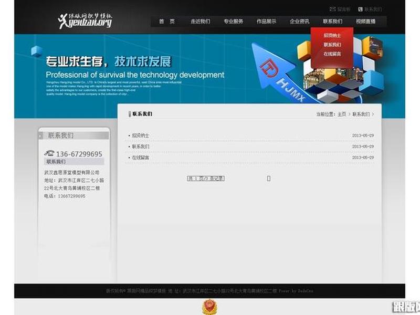Open the 企业资讯 navigation item
The image size is (420, 315).
click(x=299, y=22)
